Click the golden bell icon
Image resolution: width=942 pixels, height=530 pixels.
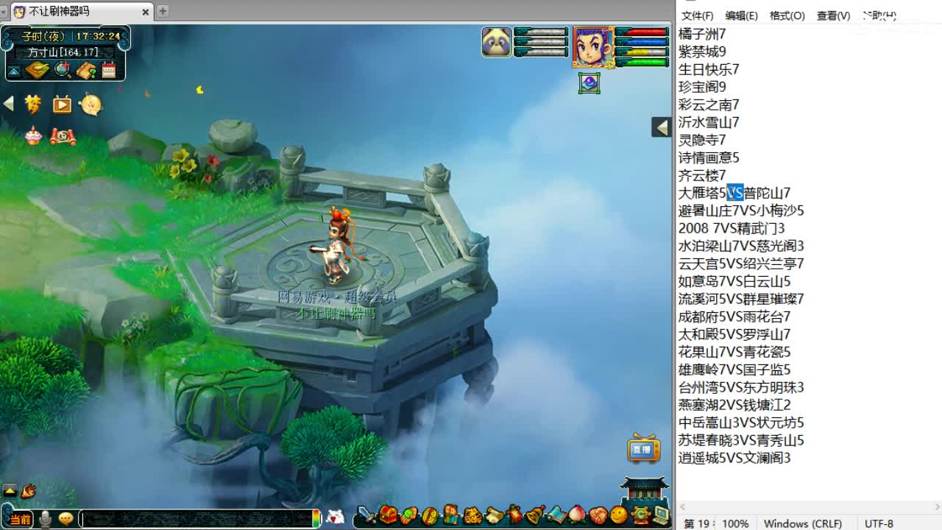(536, 515)
